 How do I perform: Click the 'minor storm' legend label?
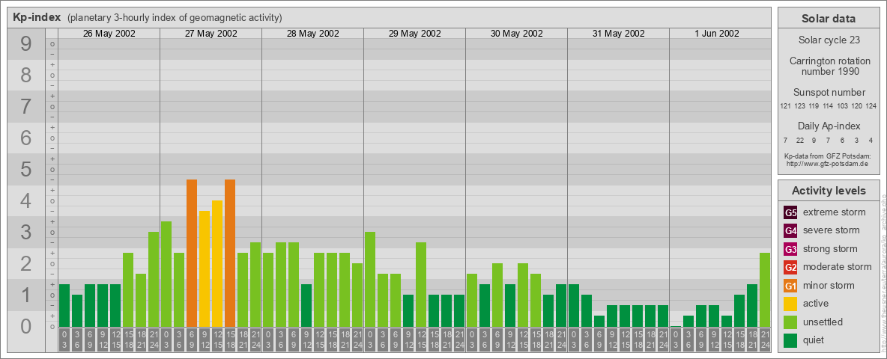[x=829, y=285]
